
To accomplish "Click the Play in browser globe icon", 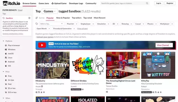I will click(x=6, y=45).
